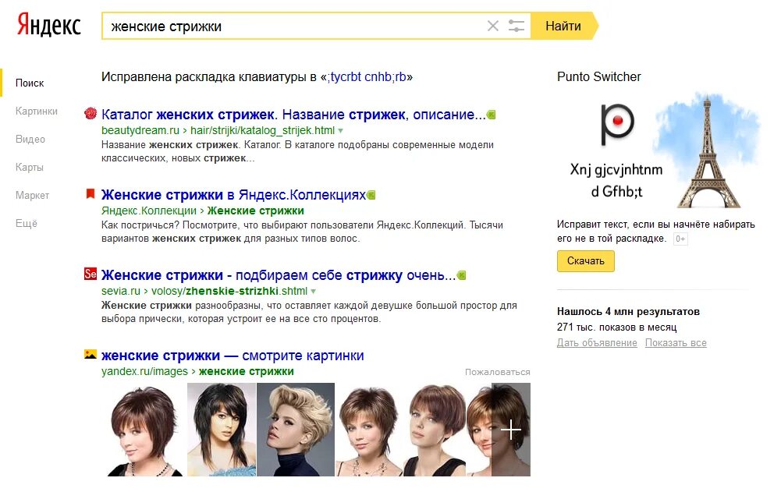Click the Punto Switcher P logo icon

point(616,125)
